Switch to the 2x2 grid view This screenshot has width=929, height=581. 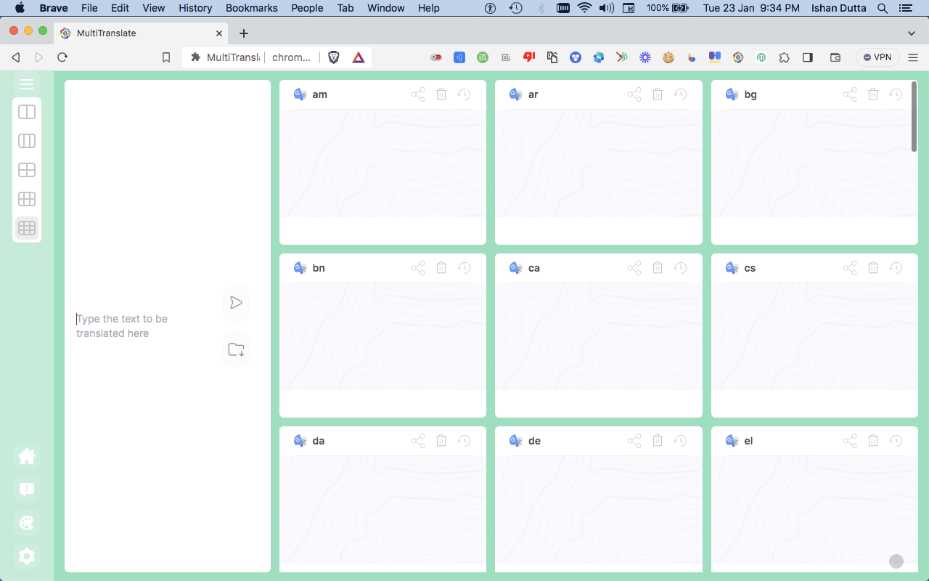pos(27,170)
